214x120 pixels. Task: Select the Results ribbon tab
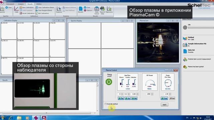coord(30,4)
